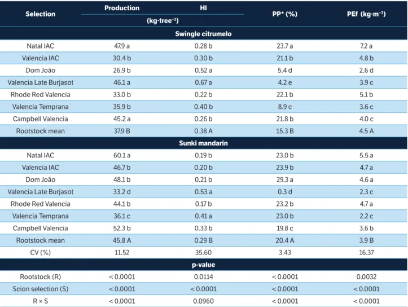Click the PEf value '2.3 c'
The height and width of the screenshot is (307, 408).
pos(366,192)
